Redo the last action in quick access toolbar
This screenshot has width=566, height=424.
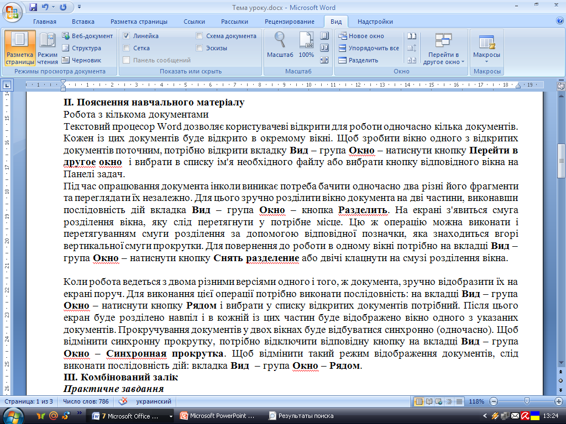click(63, 7)
